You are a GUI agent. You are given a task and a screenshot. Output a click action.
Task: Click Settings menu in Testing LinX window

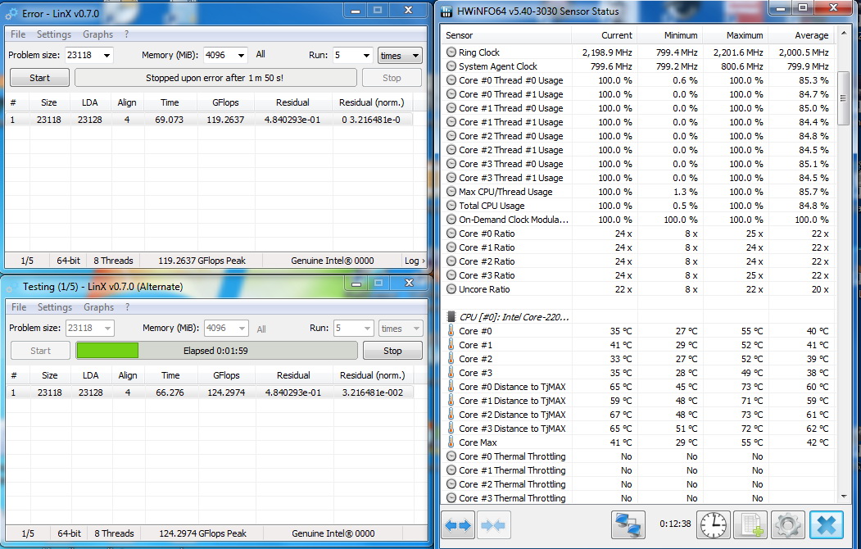[x=54, y=307]
